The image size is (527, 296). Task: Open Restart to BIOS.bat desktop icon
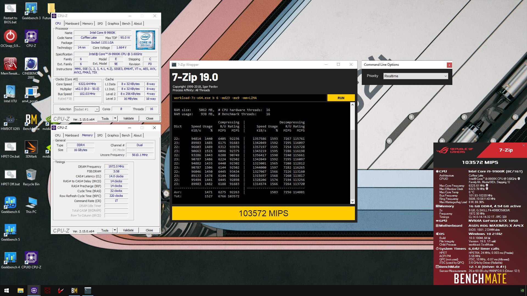tap(10, 13)
